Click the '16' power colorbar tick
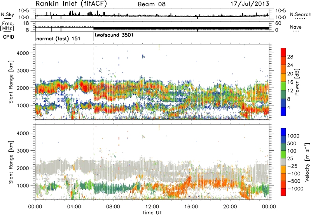Viewport: 311px width, 215px height. 290,82
